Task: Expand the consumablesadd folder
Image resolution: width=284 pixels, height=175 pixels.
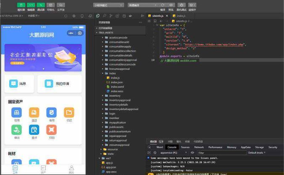Action: click(x=120, y=42)
